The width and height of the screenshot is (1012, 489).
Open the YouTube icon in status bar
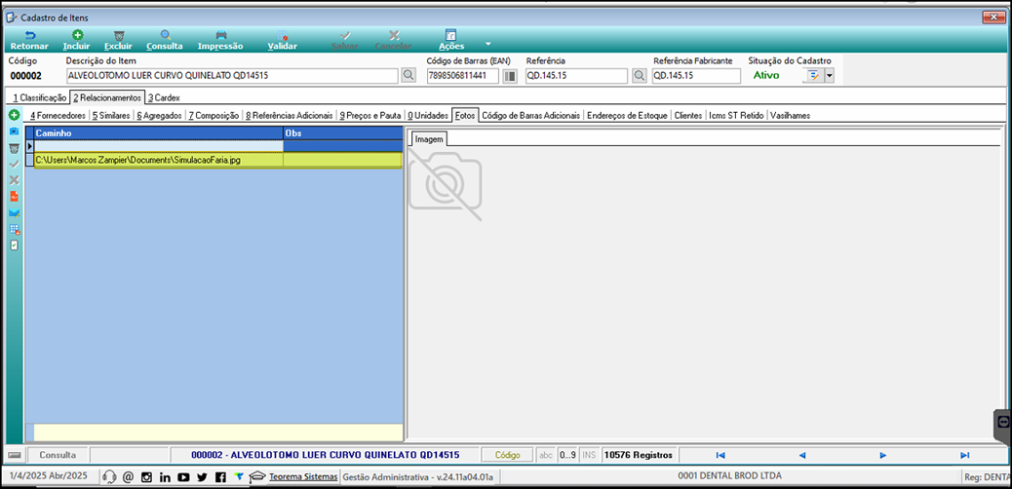(x=183, y=477)
